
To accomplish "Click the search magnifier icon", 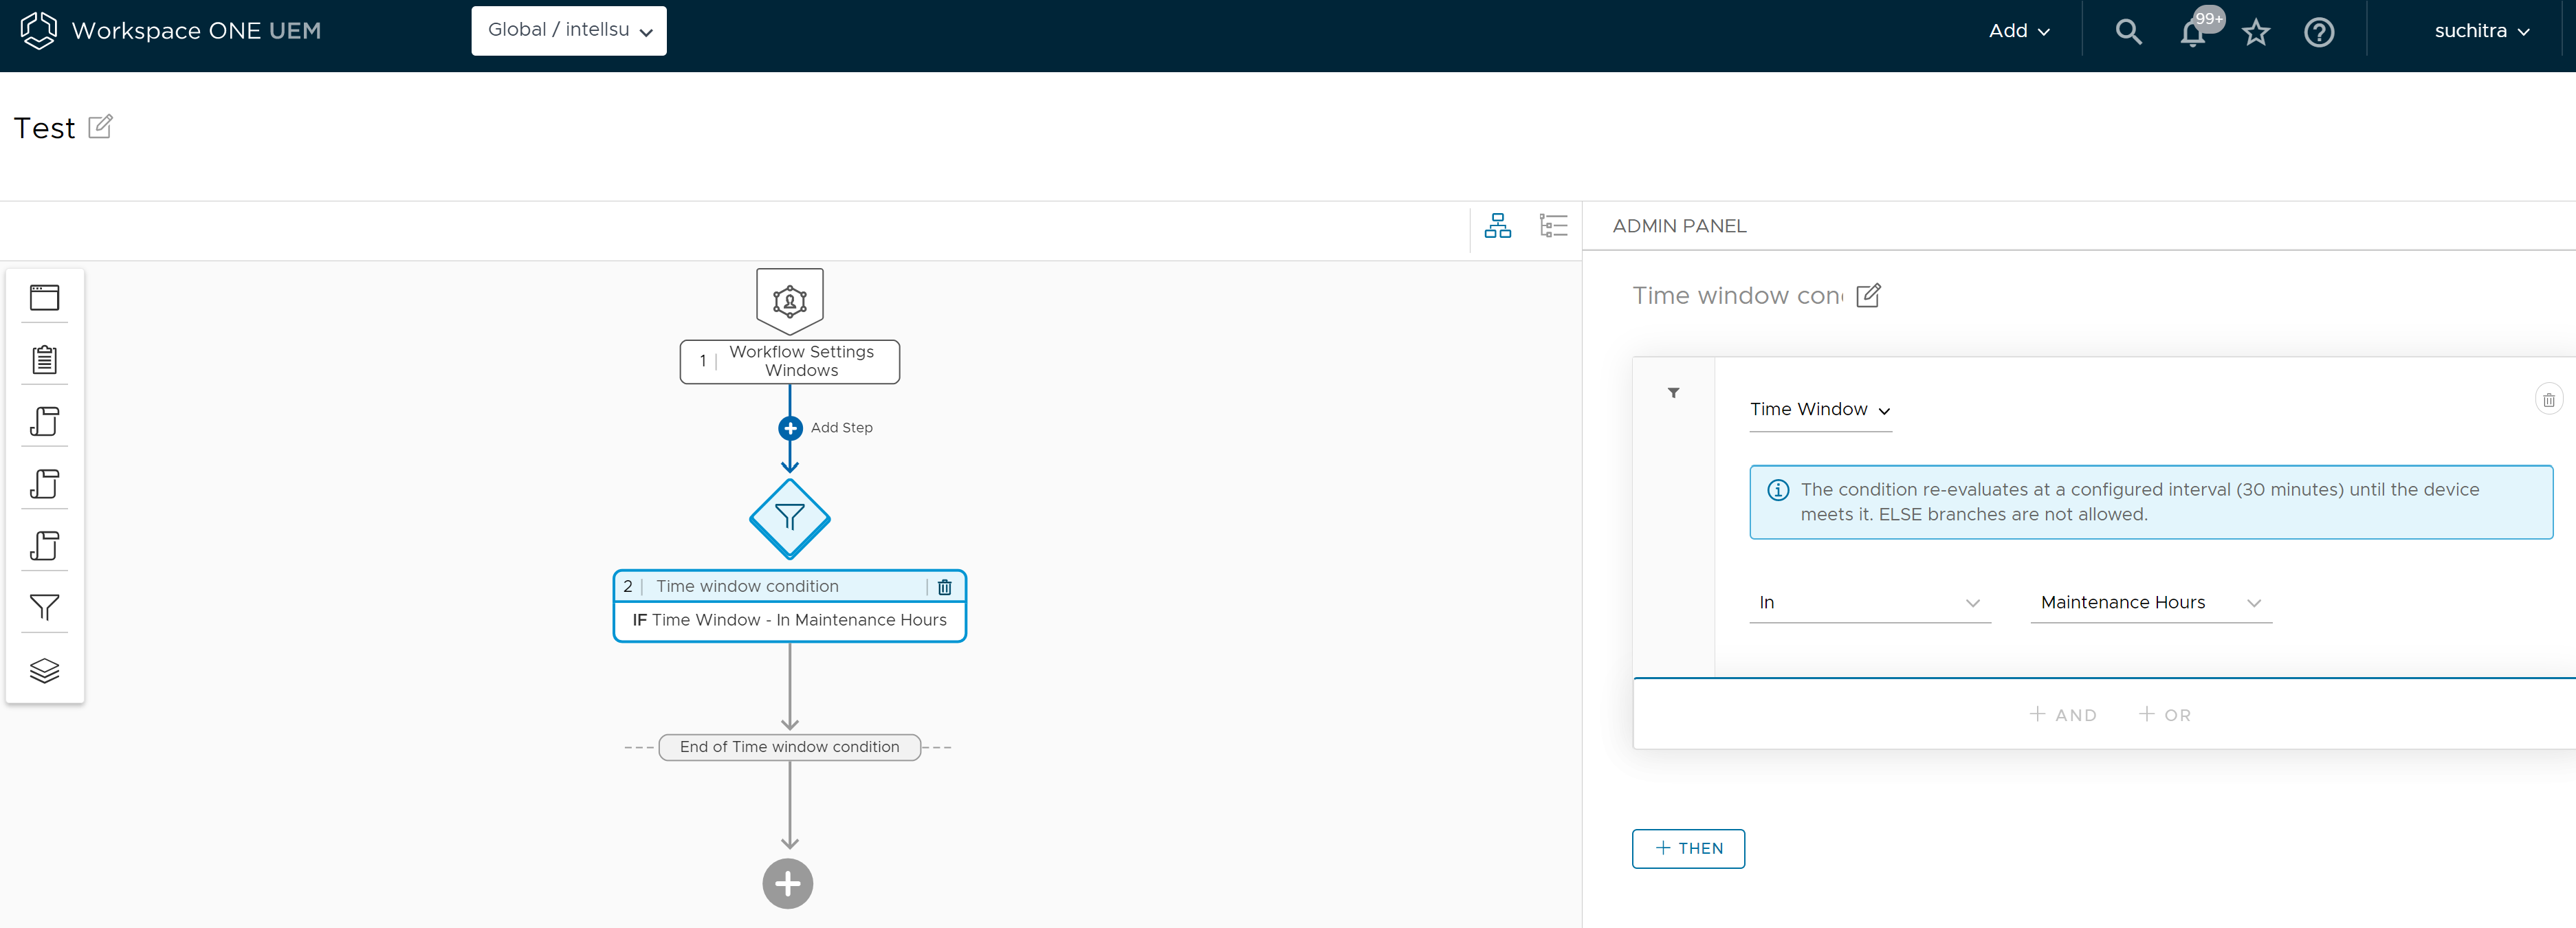I will pyautogui.click(x=2128, y=32).
